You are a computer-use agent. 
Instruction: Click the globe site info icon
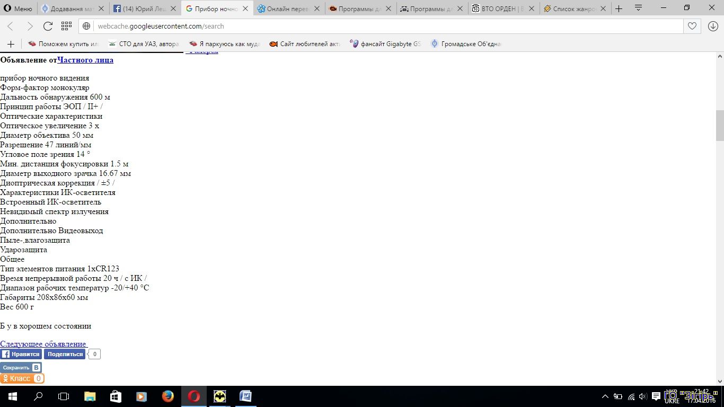(87, 26)
